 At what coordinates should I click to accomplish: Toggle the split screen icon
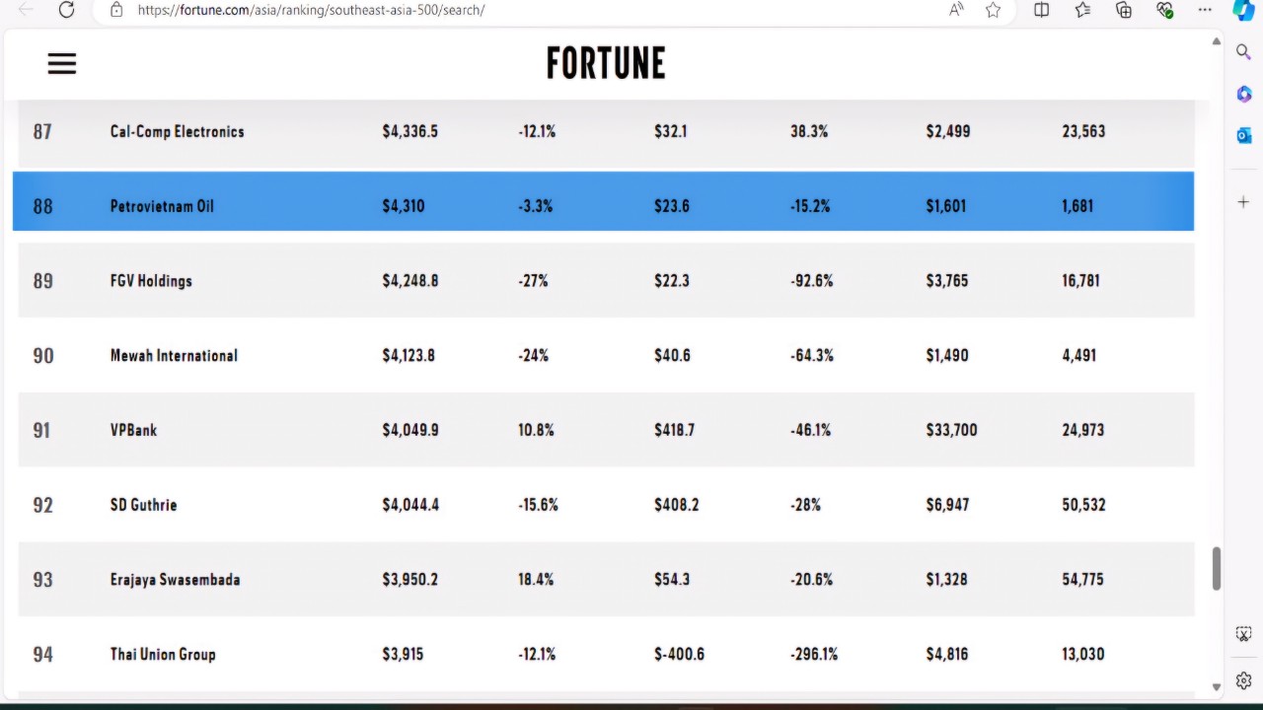(x=1042, y=10)
